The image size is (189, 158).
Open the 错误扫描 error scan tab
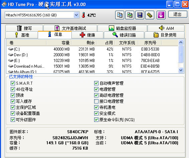124,35
